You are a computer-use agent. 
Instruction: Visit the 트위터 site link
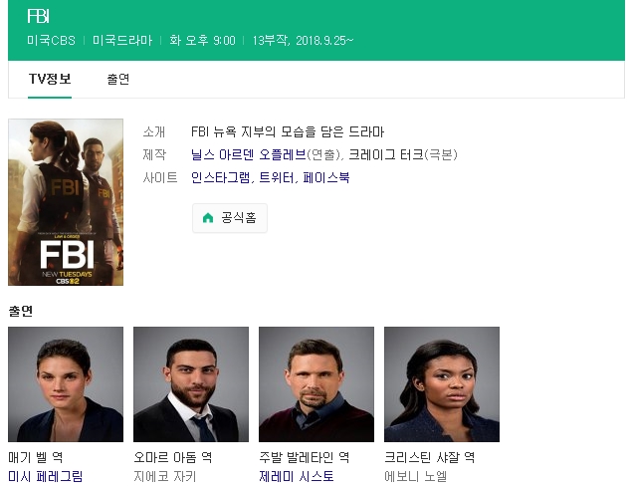[x=276, y=178]
